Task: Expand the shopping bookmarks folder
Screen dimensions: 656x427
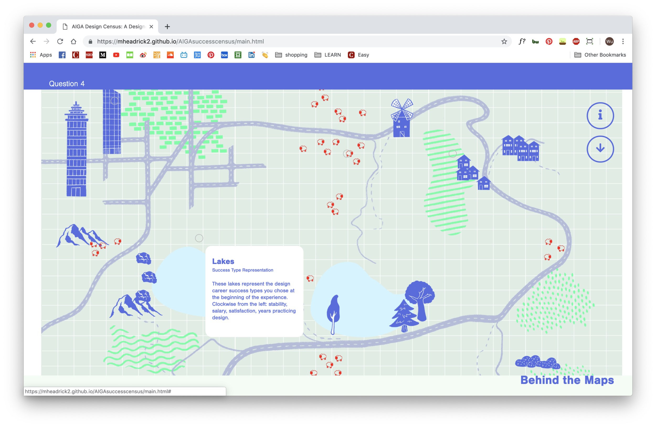Action: click(291, 55)
